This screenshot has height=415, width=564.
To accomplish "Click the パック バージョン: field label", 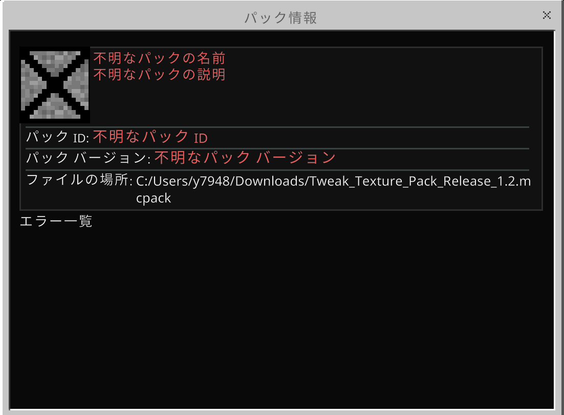I will [x=88, y=158].
